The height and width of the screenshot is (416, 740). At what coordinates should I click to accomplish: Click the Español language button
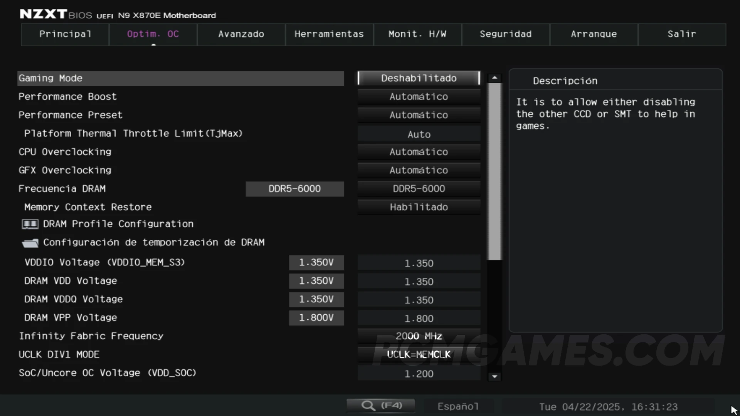click(458, 406)
